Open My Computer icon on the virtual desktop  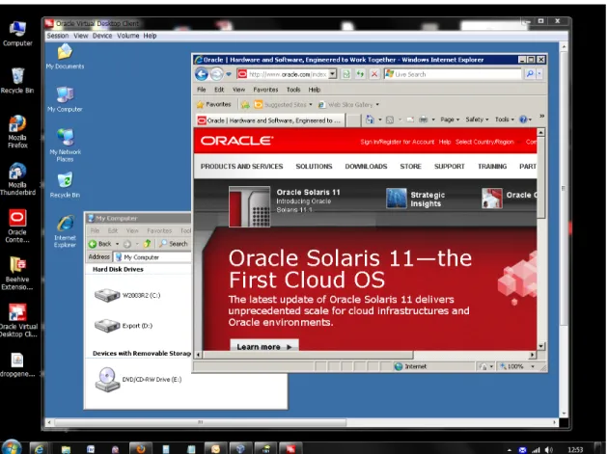click(x=65, y=99)
